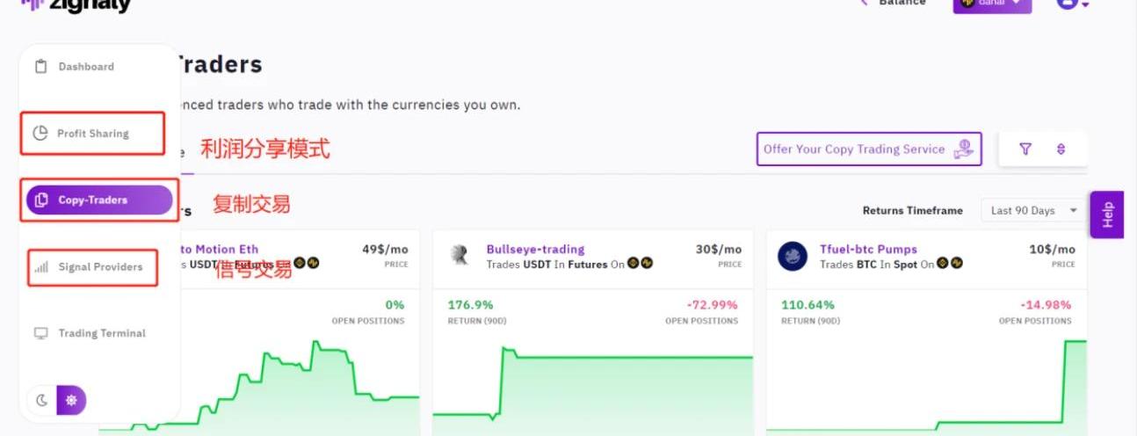Click the Tfuel-btc Pumps round logo

793,256
